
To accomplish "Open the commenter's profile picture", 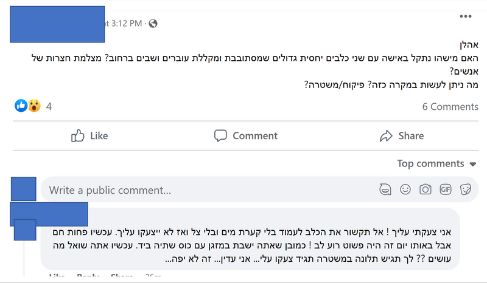I will (25, 230).
